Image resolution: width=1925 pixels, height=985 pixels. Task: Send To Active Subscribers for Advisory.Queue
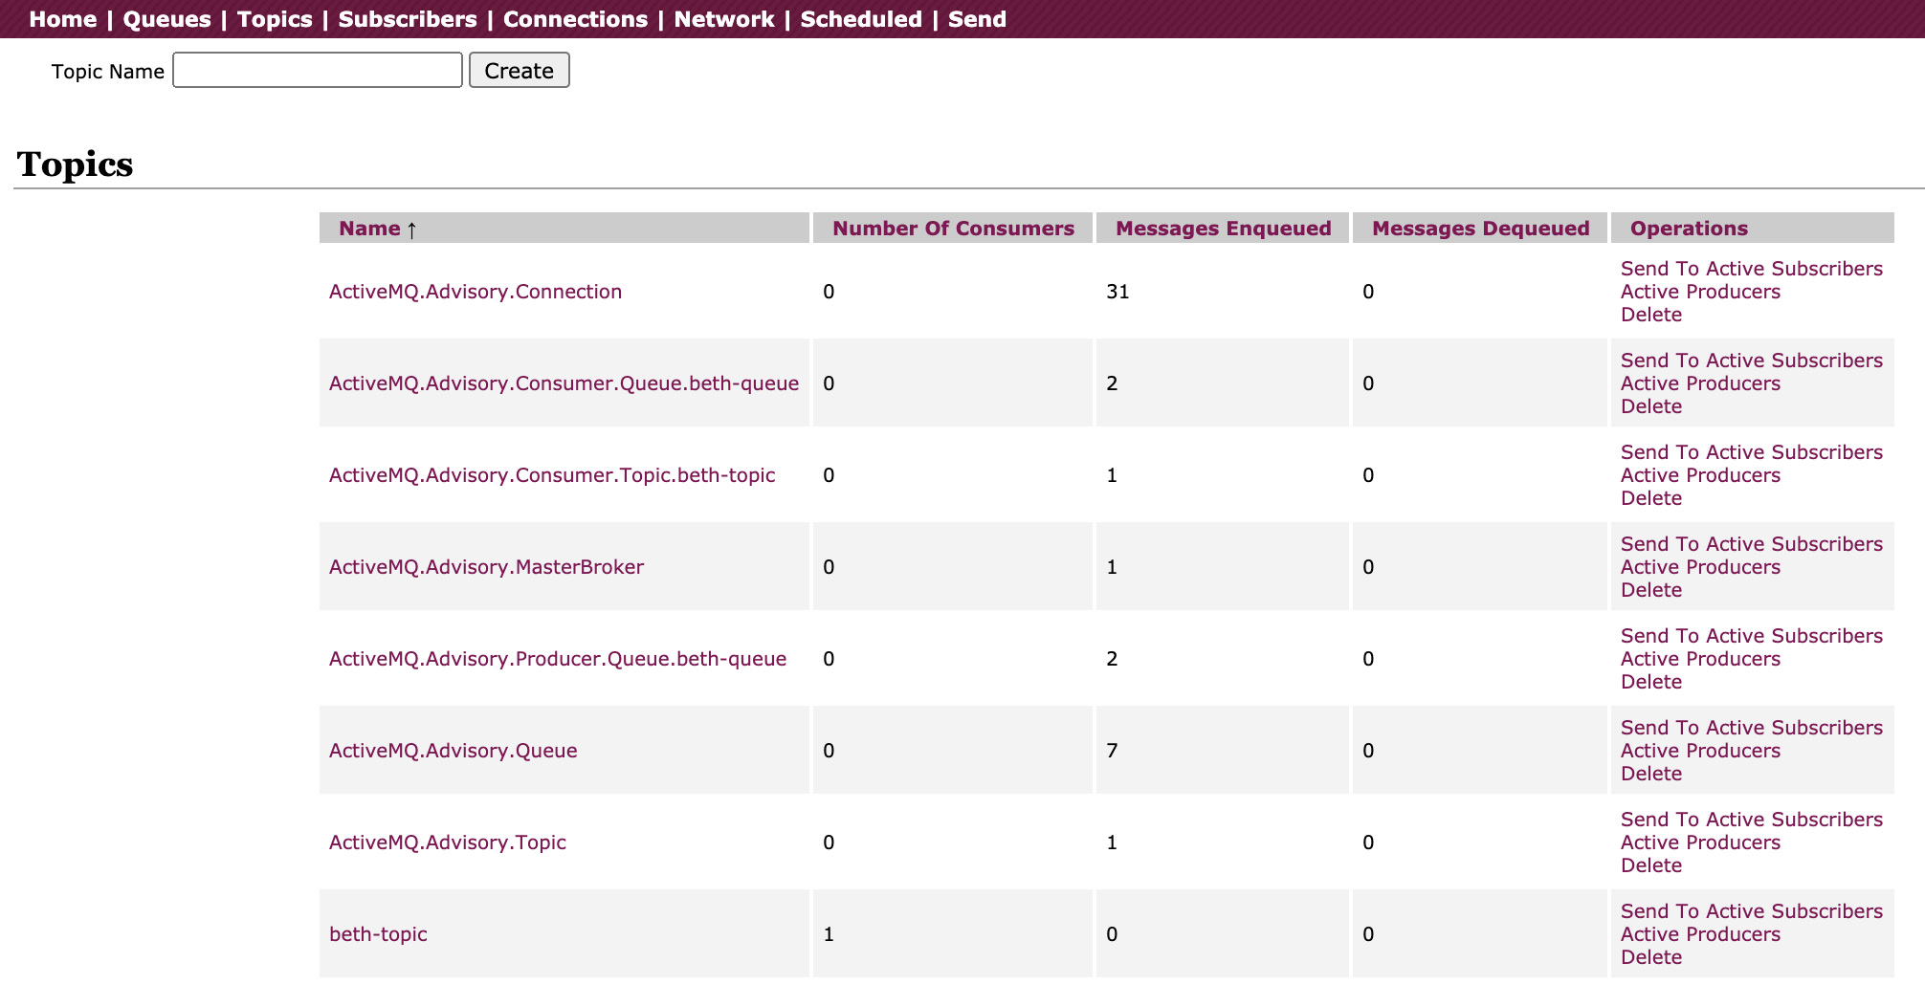pyautogui.click(x=1752, y=728)
